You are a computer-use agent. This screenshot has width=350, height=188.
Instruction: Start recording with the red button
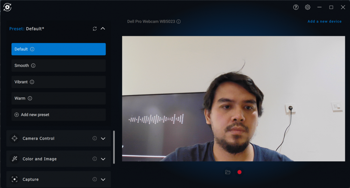tap(240, 172)
